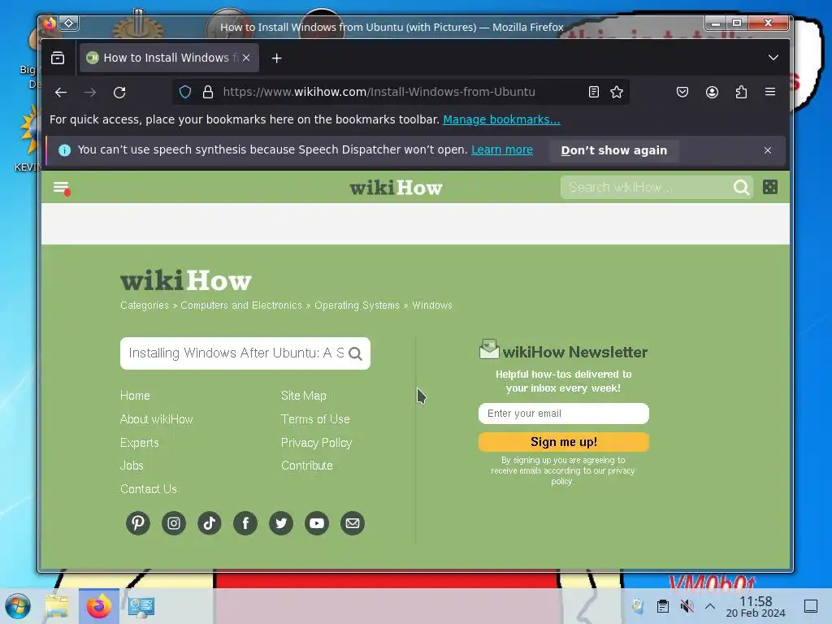The width and height of the screenshot is (832, 624).
Task: Click Computers and Electronics breadcrumb
Action: click(x=240, y=305)
